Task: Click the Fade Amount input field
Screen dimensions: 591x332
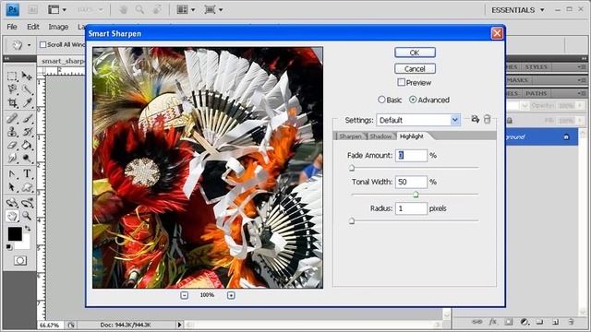Action: (411, 156)
